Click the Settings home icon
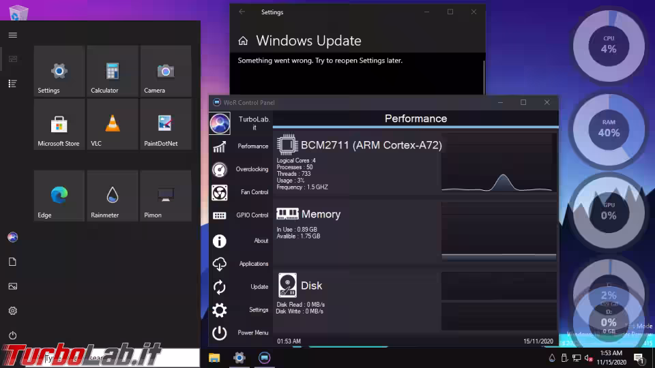The width and height of the screenshot is (655, 368). pyautogui.click(x=243, y=42)
